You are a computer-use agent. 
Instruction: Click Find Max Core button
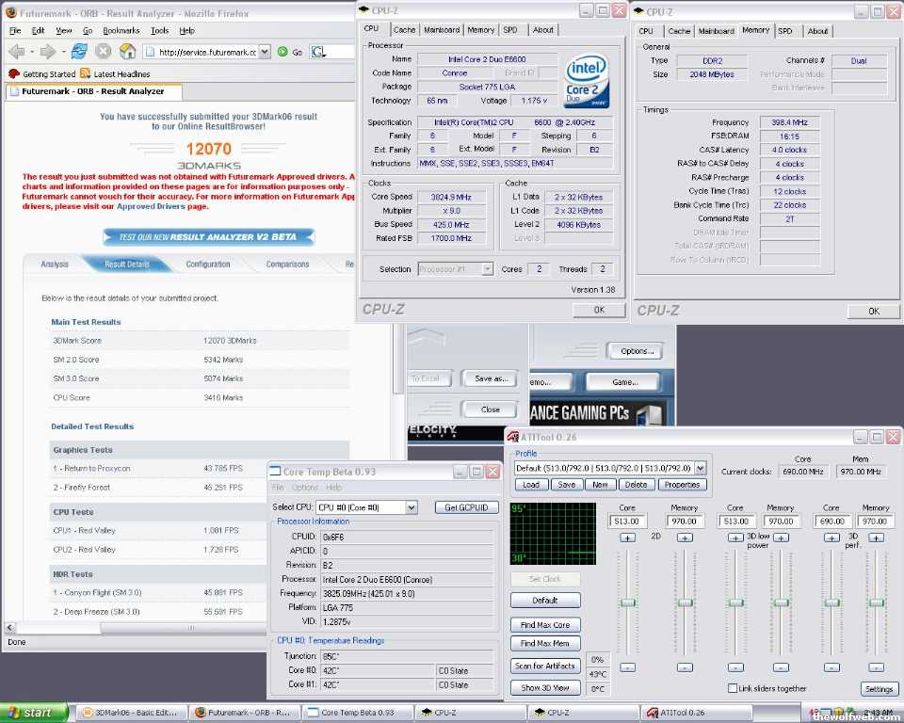coord(545,624)
